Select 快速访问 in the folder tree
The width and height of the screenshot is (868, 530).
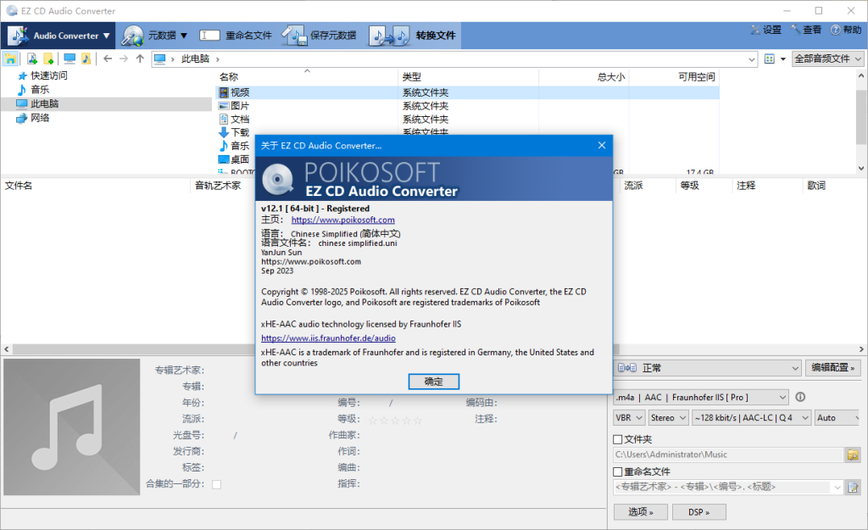(48, 75)
